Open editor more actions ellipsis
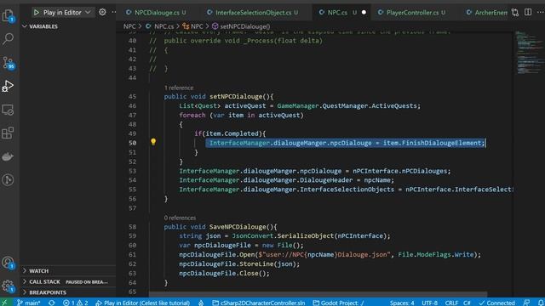The image size is (545, 306). (541, 12)
